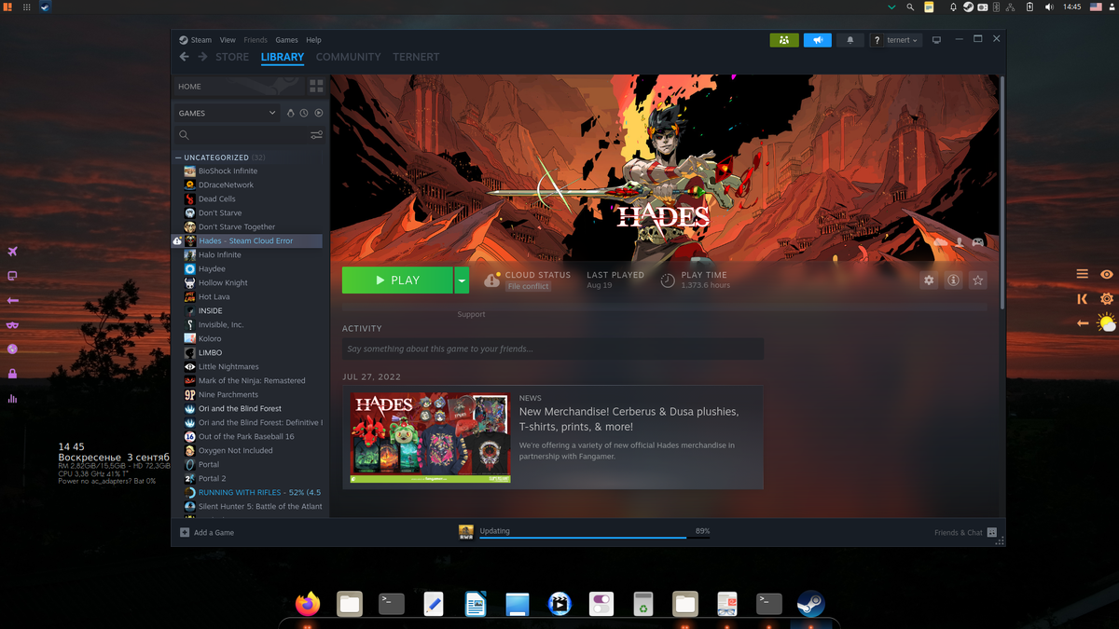Viewport: 1119px width, 629px height.
Task: Switch library to grid collections view
Action: point(316,86)
